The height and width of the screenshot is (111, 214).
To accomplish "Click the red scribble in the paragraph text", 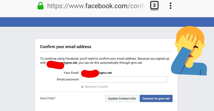I will pos(55,65).
